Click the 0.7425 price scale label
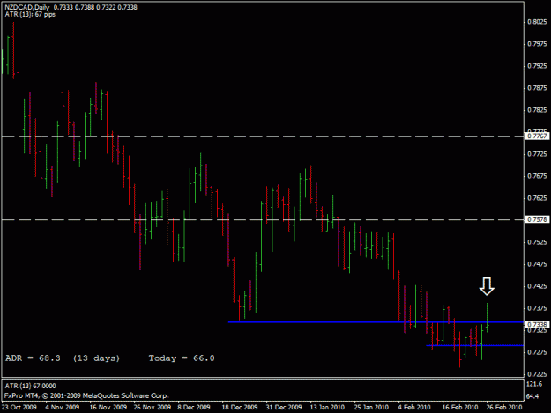551x413 pixels. pos(537,286)
